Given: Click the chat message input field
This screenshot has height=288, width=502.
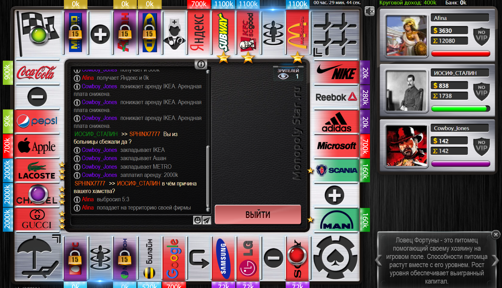Looking at the screenshot, I should (132, 220).
